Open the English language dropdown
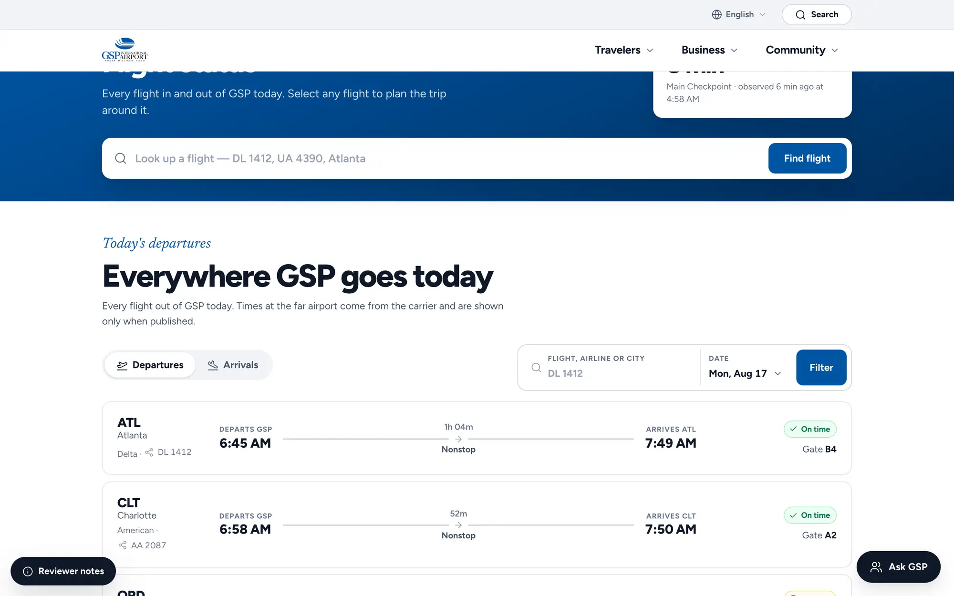Viewport: 954px width, 596px height. click(x=739, y=15)
